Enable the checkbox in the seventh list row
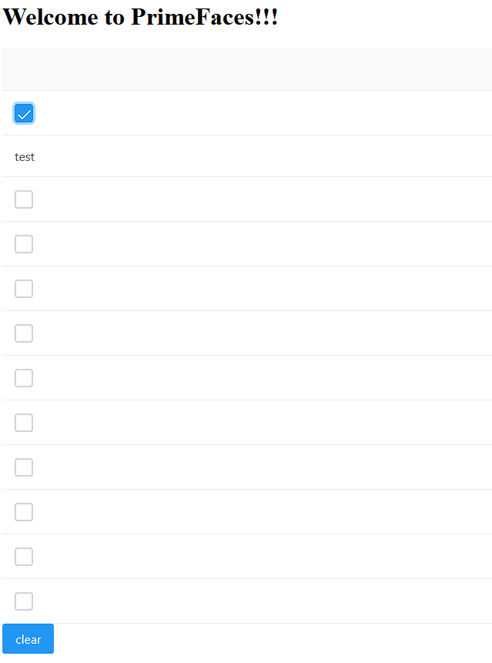The image size is (492, 663). pos(24,423)
